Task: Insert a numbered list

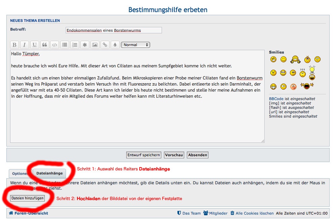Action: tap(75, 45)
